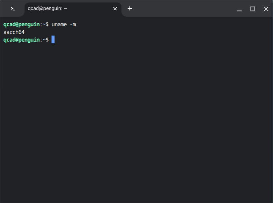
Task: Click the aarch64 output text
Action: coord(14,32)
